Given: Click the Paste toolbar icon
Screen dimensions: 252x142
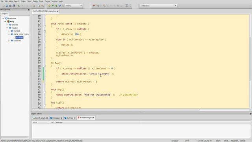Looking at the screenshot, I should tap(34, 6).
